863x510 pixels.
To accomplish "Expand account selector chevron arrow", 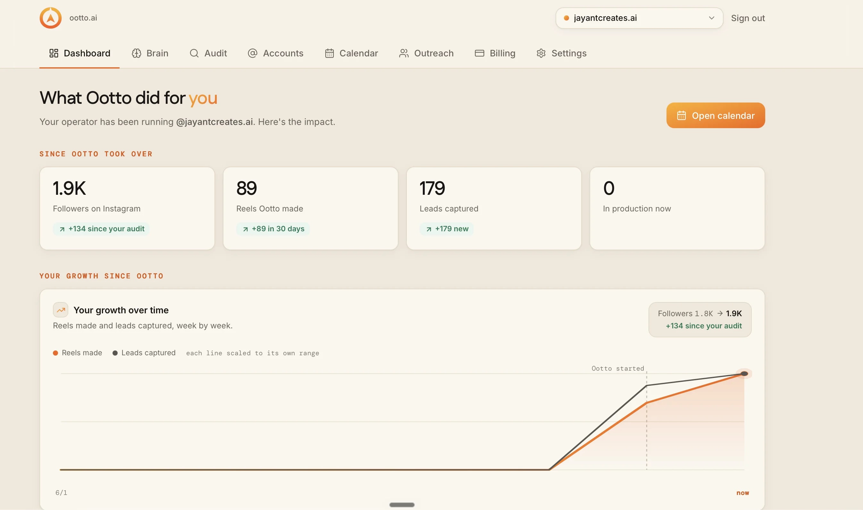I will click(x=711, y=18).
